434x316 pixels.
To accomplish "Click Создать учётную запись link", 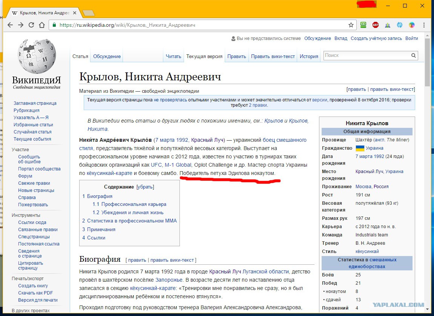I will point(376,38).
